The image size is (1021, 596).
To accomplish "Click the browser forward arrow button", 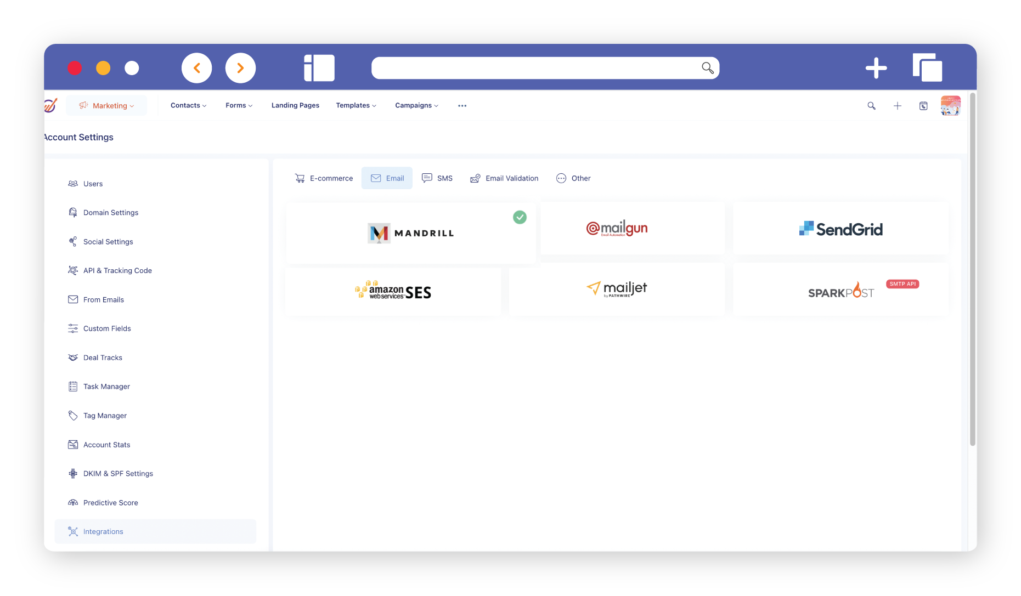I will pyautogui.click(x=240, y=68).
